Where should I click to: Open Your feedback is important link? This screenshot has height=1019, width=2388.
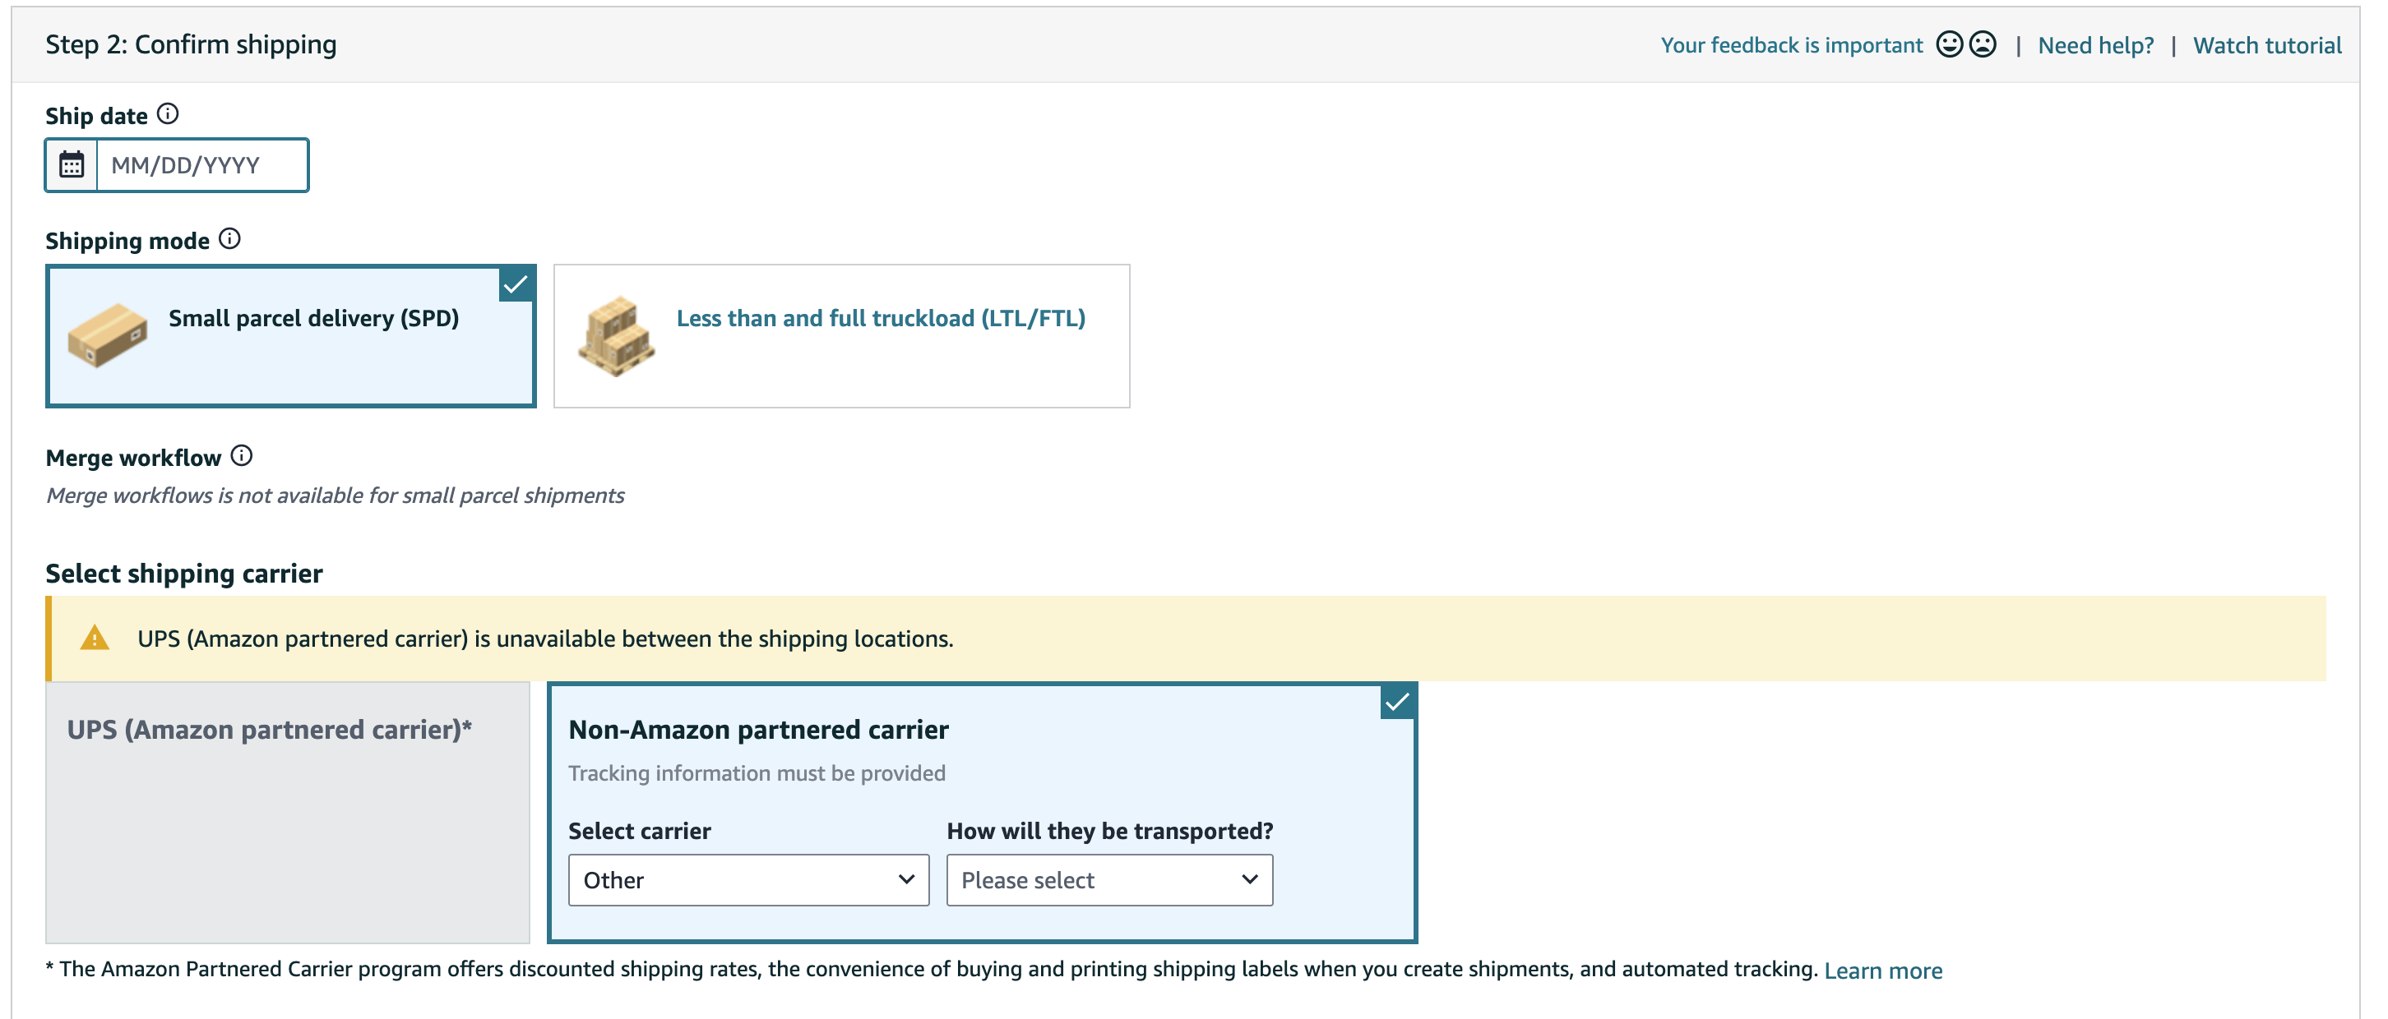pyautogui.click(x=1791, y=45)
